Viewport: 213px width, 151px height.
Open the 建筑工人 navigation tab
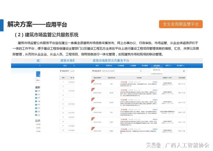point(169,65)
